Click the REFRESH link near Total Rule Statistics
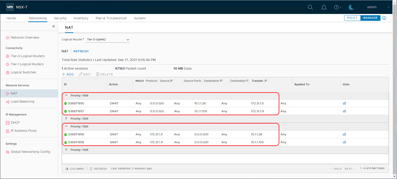The image size is (397, 179). pyautogui.click(x=81, y=51)
